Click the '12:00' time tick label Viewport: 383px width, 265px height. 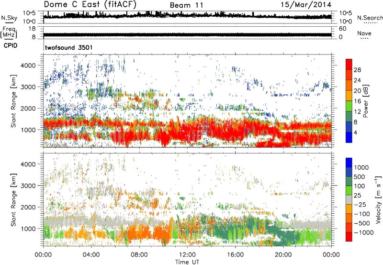click(187, 255)
